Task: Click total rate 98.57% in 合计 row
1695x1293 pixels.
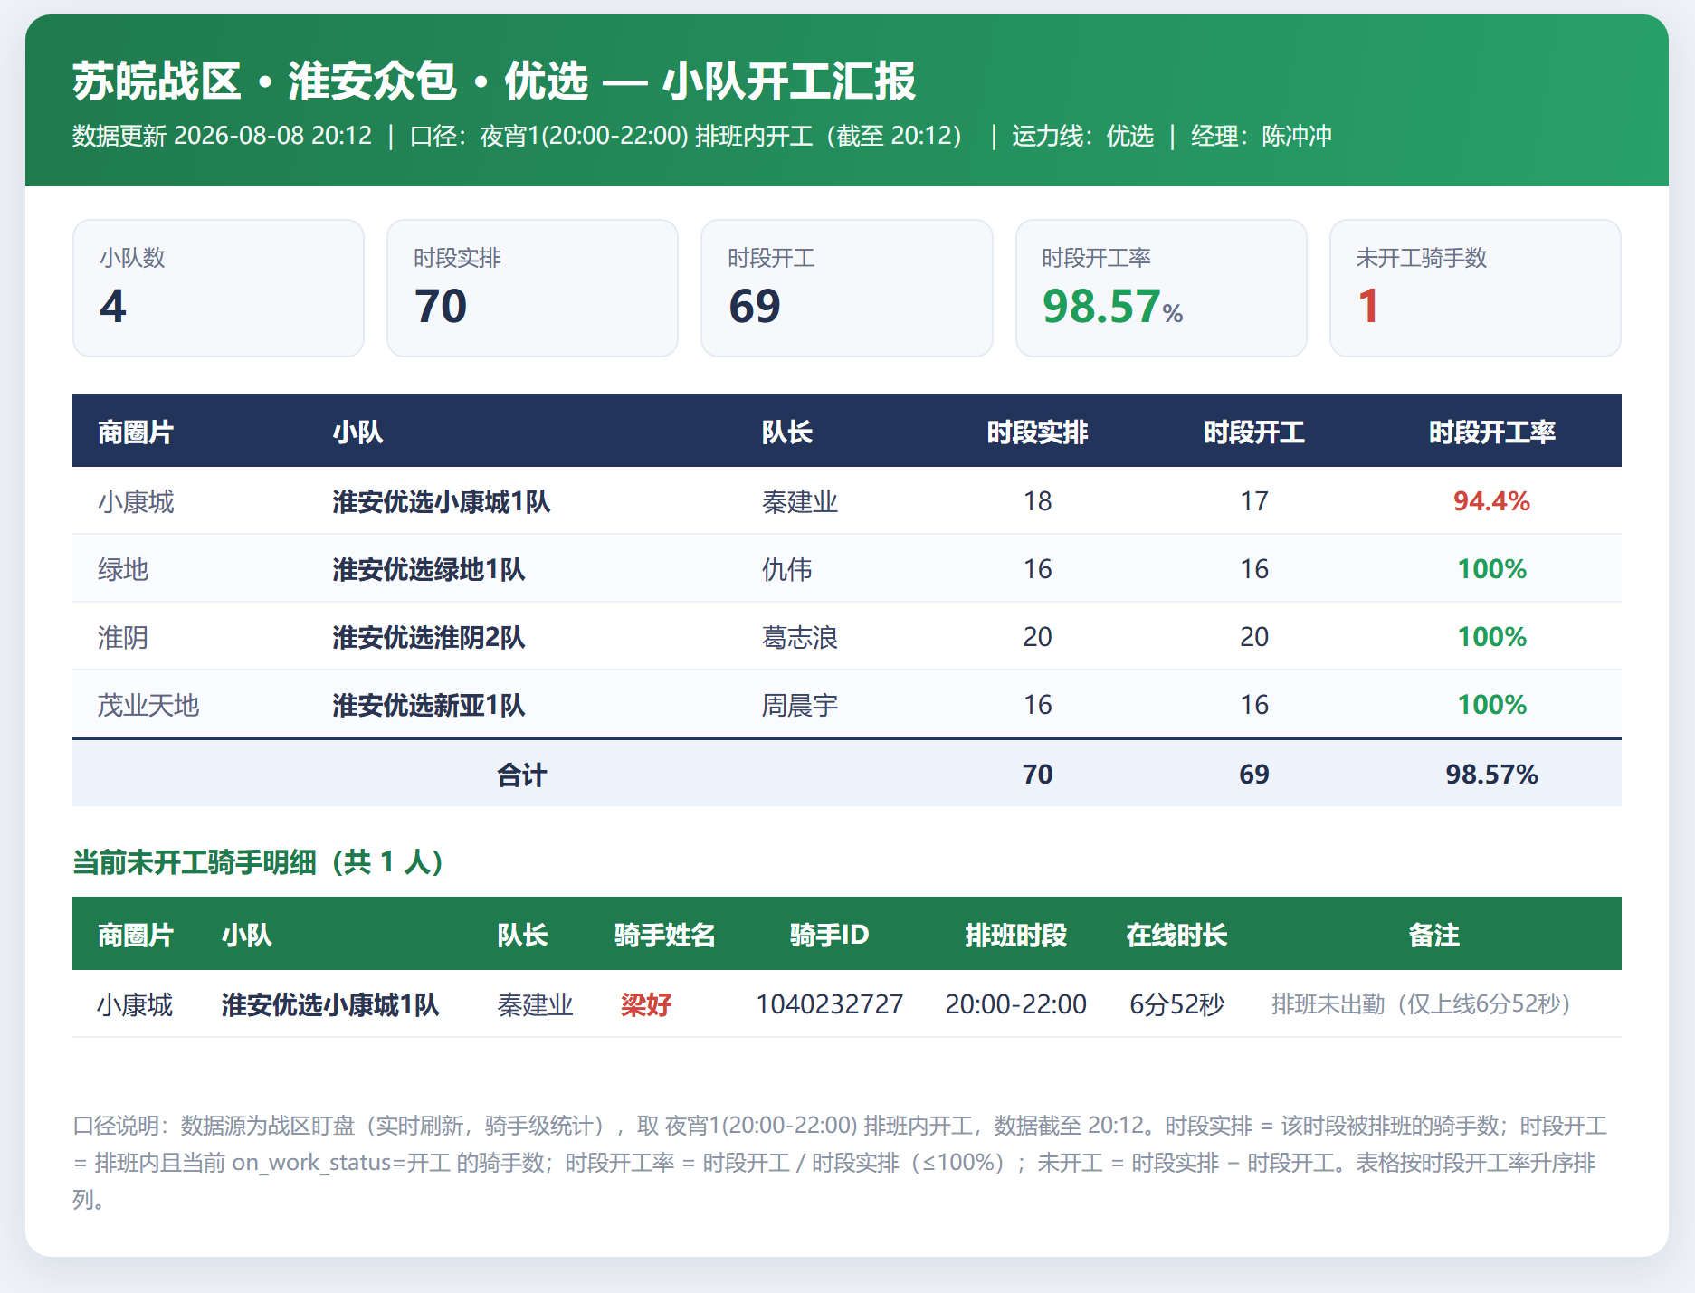Action: pyautogui.click(x=1491, y=775)
